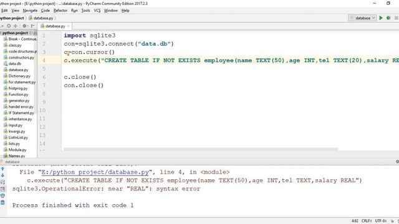Place cursor on con.close() code line
This screenshot has height=224, width=399.
pyautogui.click(x=84, y=85)
